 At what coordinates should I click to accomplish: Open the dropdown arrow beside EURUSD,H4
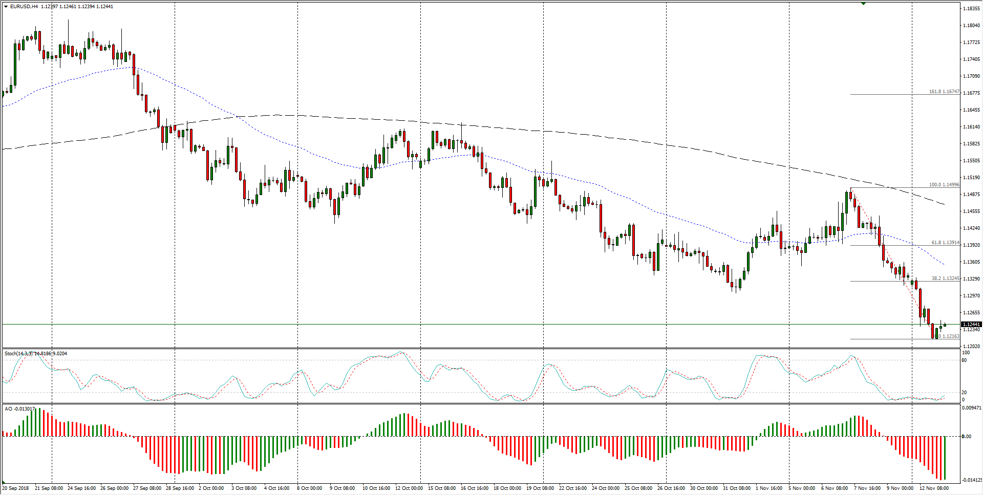click(x=6, y=7)
